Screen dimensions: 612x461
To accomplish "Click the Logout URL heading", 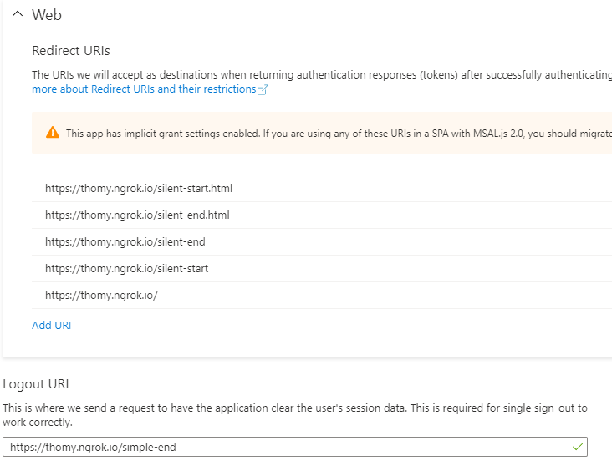I will [38, 384].
